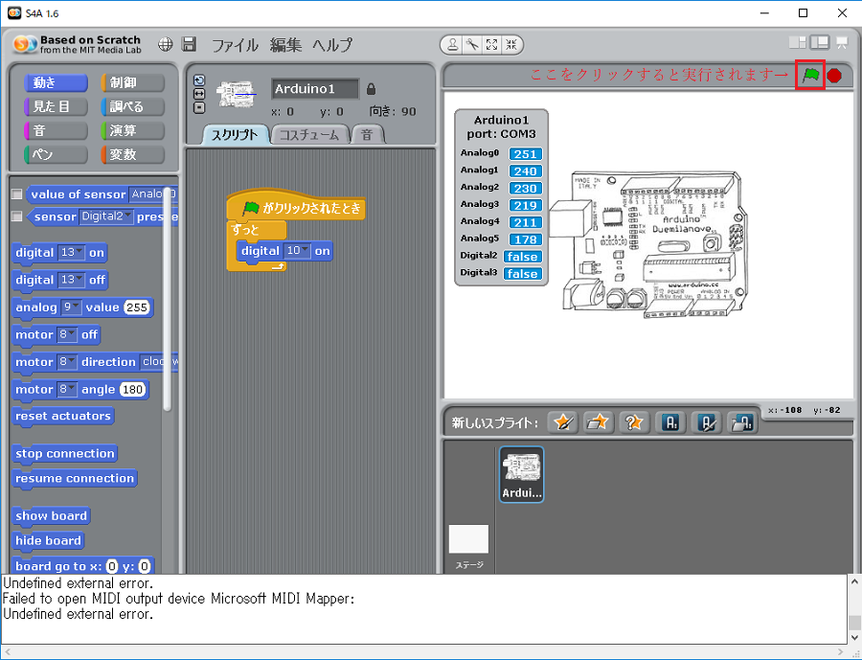Choose new Arduino sprite from file
862x660 pixels.
[742, 422]
